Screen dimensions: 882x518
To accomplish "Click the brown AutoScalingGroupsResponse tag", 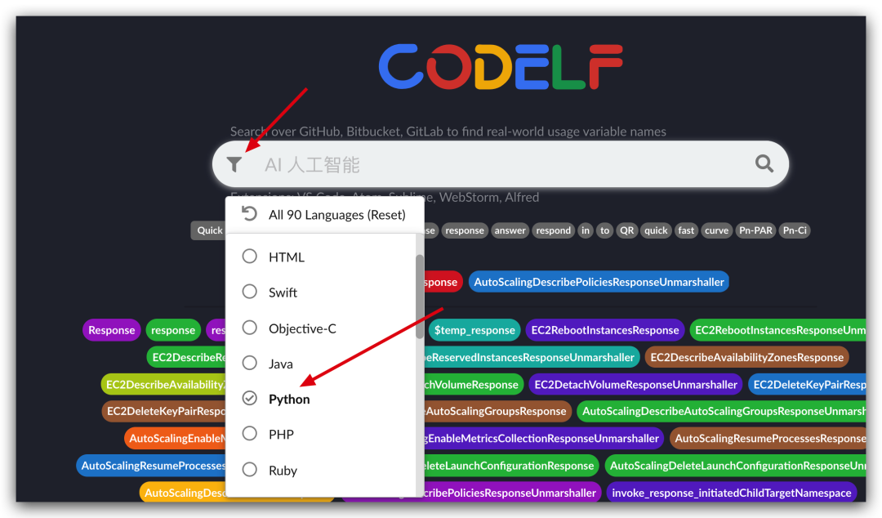I will point(498,411).
